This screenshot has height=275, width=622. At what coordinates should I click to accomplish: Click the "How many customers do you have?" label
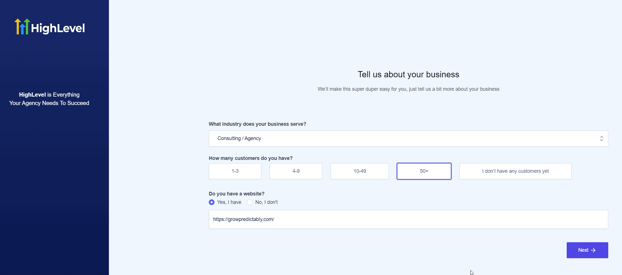(x=251, y=158)
